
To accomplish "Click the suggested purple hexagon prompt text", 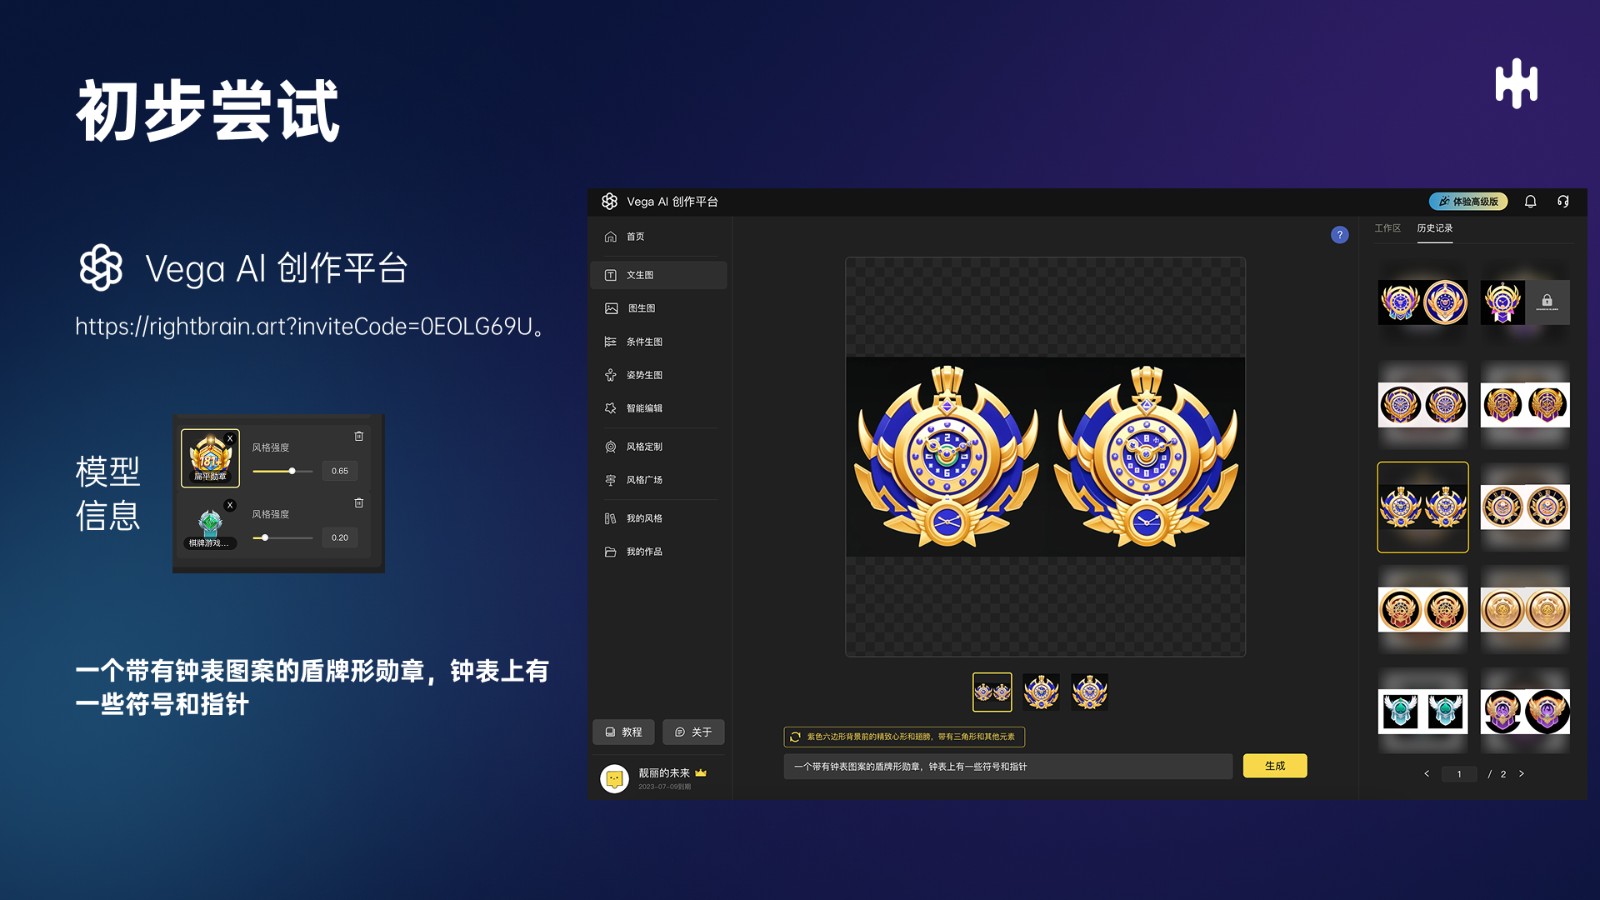I will (911, 737).
